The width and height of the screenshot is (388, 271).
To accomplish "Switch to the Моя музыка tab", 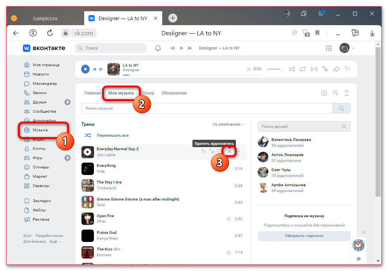I will click(x=121, y=93).
